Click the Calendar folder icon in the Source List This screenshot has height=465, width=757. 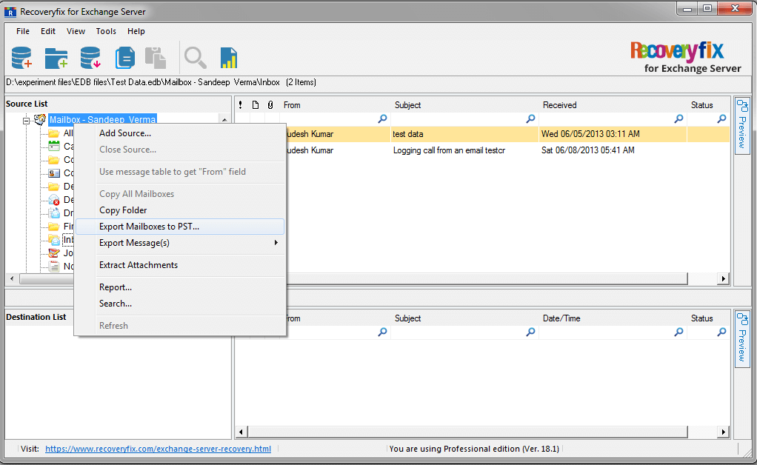(x=53, y=146)
